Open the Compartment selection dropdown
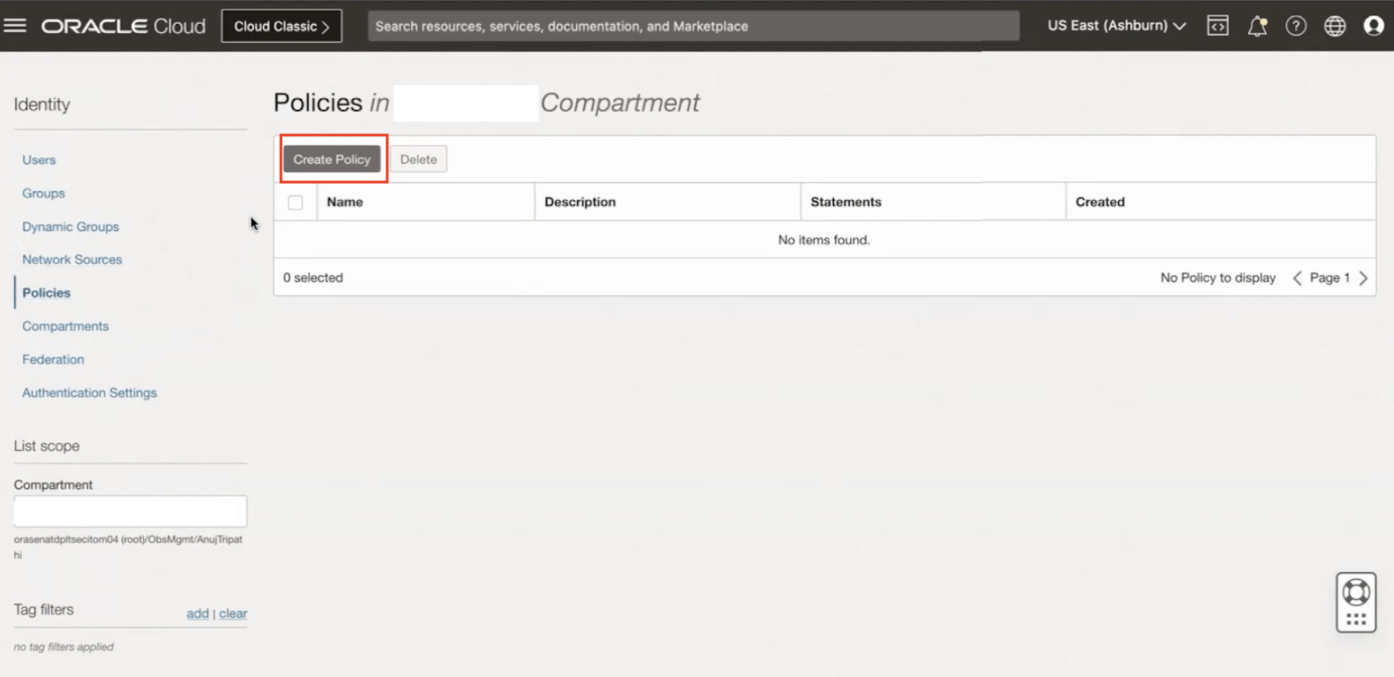Screen dimensions: 1394x677 [x=130, y=510]
